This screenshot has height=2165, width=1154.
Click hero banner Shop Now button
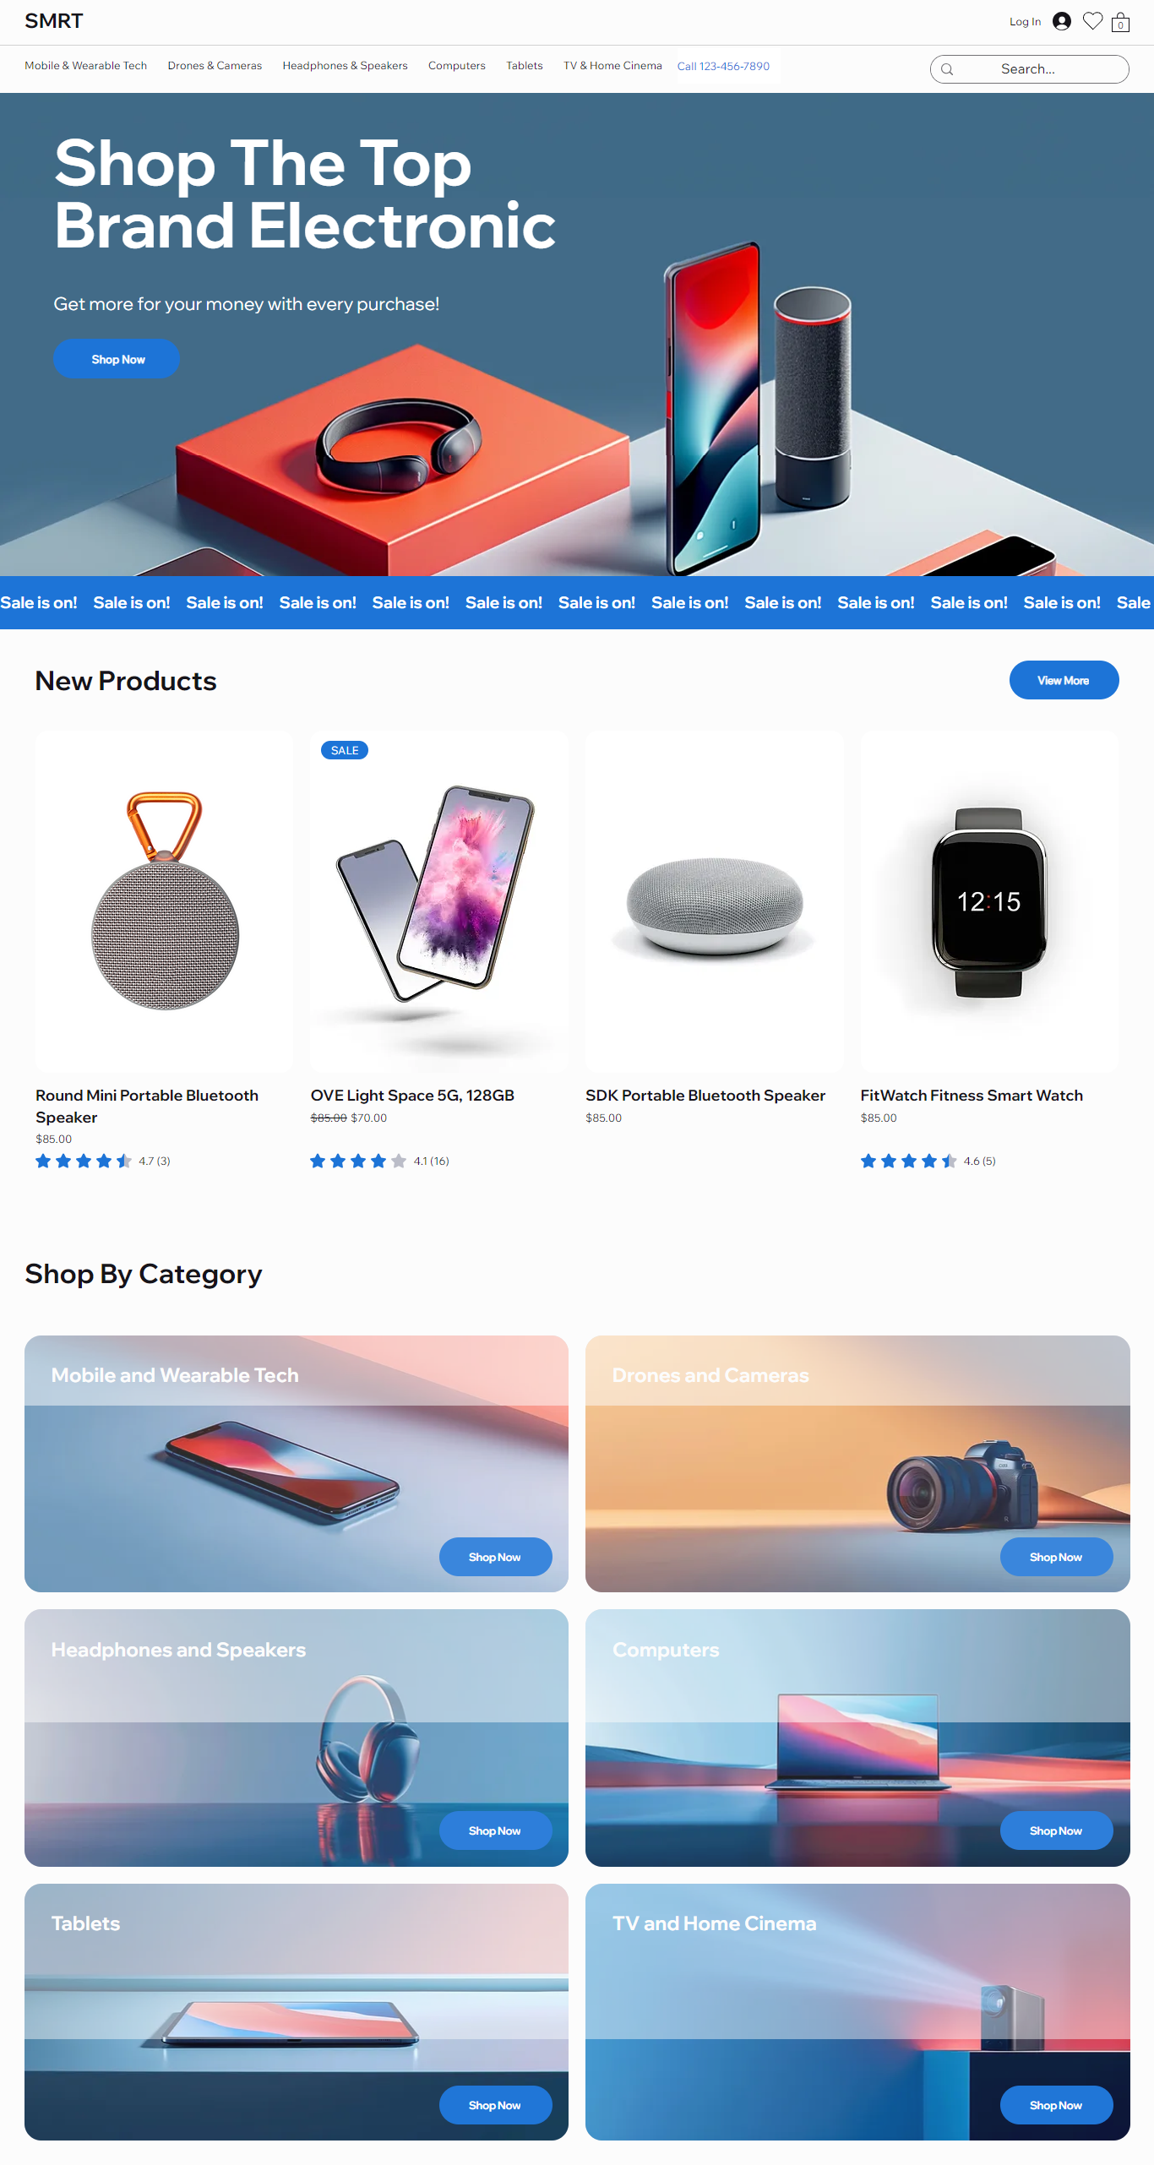point(117,359)
